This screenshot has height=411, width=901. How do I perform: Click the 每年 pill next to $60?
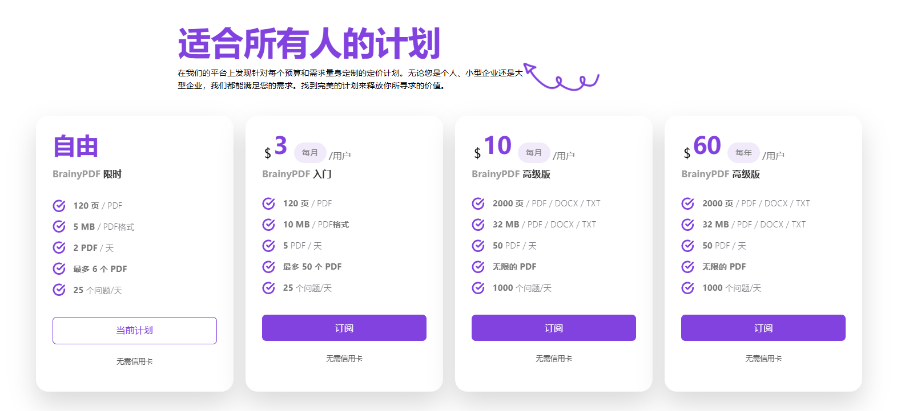743,153
